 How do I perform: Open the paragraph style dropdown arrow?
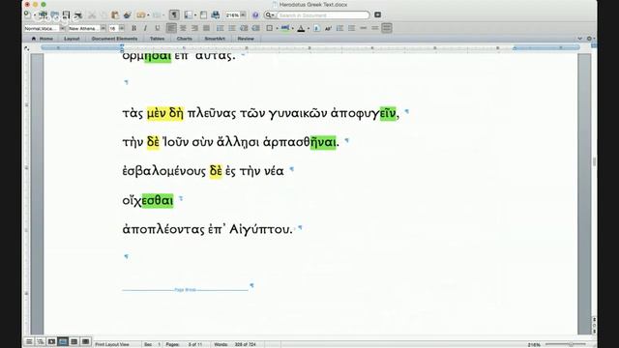(x=62, y=28)
